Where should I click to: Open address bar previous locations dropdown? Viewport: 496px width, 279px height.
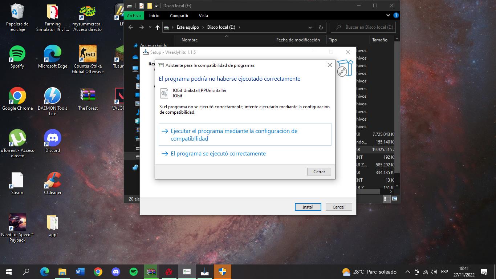click(x=310, y=27)
